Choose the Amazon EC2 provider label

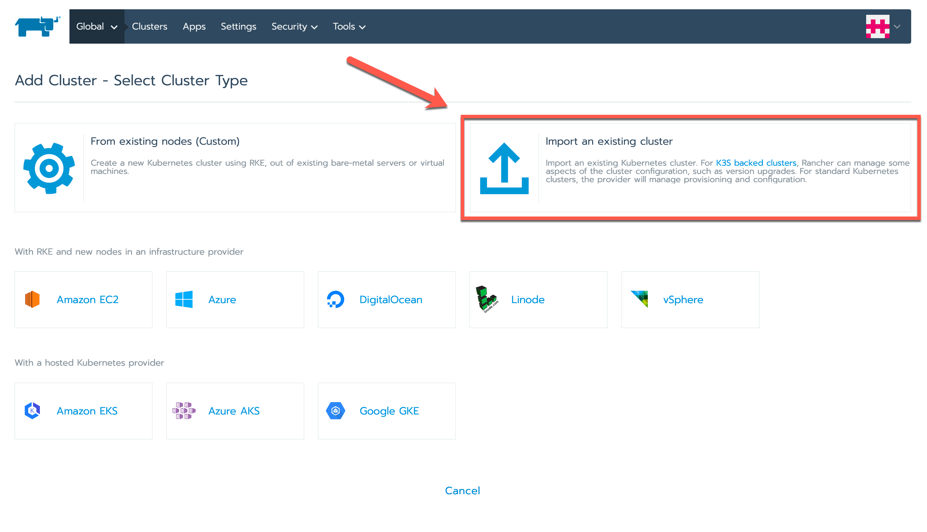coord(88,300)
